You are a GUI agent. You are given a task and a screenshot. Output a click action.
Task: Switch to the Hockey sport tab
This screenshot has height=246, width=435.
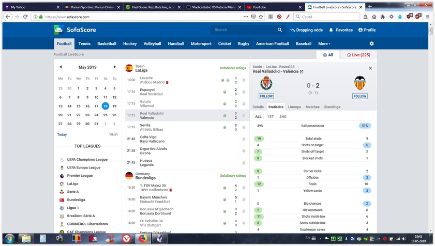coord(130,43)
